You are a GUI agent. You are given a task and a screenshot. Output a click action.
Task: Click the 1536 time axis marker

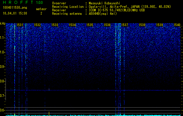(107, 25)
